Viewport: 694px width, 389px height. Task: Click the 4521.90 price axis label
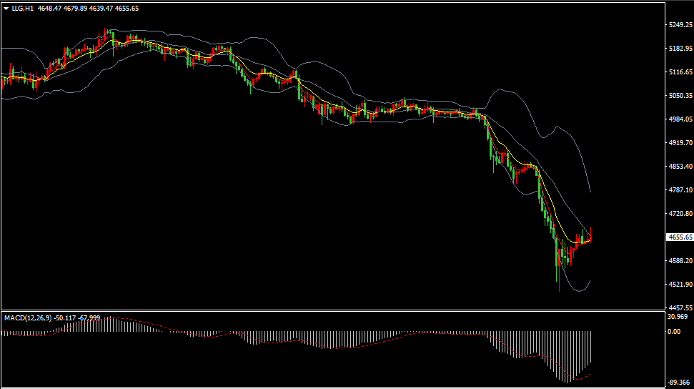point(679,285)
